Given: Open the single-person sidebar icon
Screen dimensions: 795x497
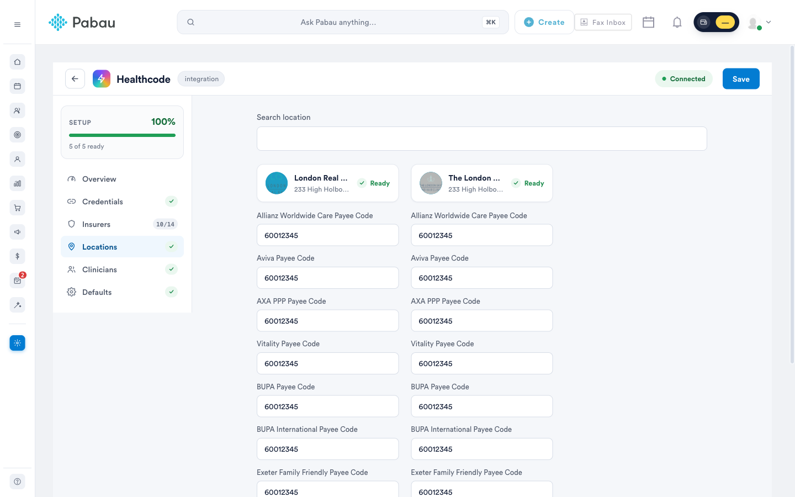Looking at the screenshot, I should tap(17, 159).
